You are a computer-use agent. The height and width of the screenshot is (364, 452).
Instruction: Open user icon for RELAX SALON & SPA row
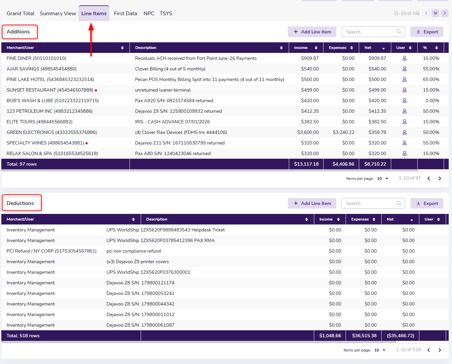(404, 153)
